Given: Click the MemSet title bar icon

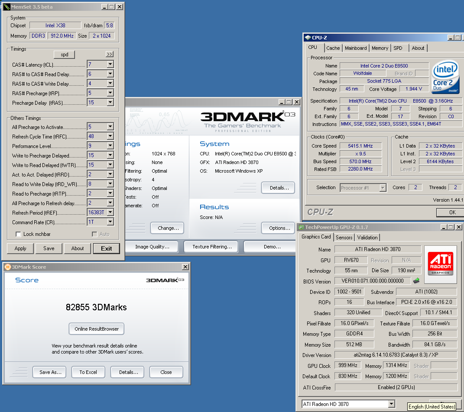Looking at the screenshot, I should [x=7, y=7].
